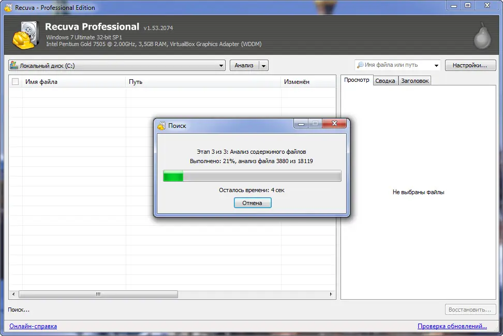Click the right arrow of the horizontal scrollbar
This screenshot has width=503, height=336.
point(331,294)
